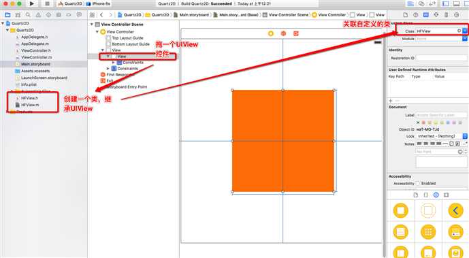Open the Module dropdown
The image size is (469, 258).
465,39
